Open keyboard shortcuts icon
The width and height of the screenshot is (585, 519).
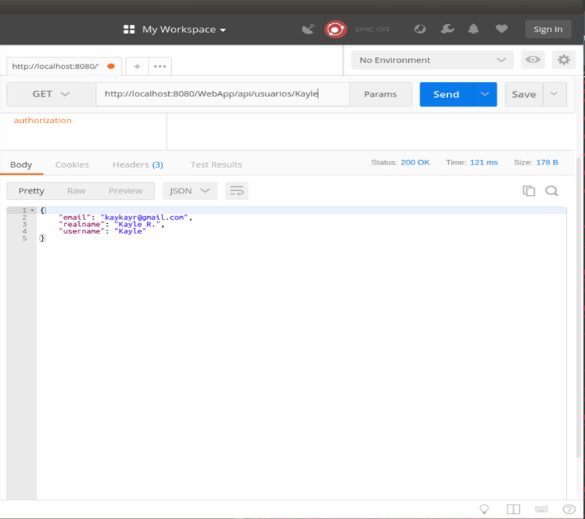542,509
